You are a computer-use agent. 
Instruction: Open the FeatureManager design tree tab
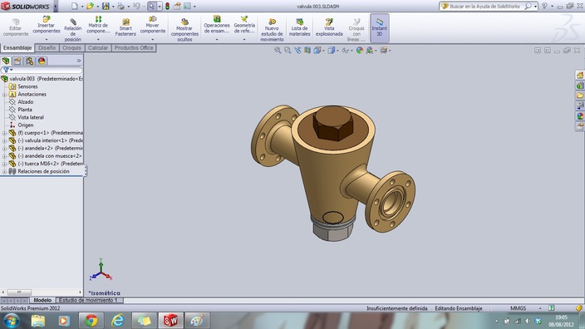tap(6, 61)
